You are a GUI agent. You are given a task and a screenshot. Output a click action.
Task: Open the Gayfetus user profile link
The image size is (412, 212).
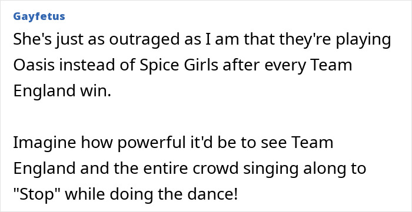pyautogui.click(x=39, y=16)
